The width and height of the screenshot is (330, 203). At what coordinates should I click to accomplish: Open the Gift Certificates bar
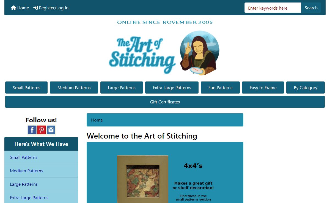tap(165, 102)
